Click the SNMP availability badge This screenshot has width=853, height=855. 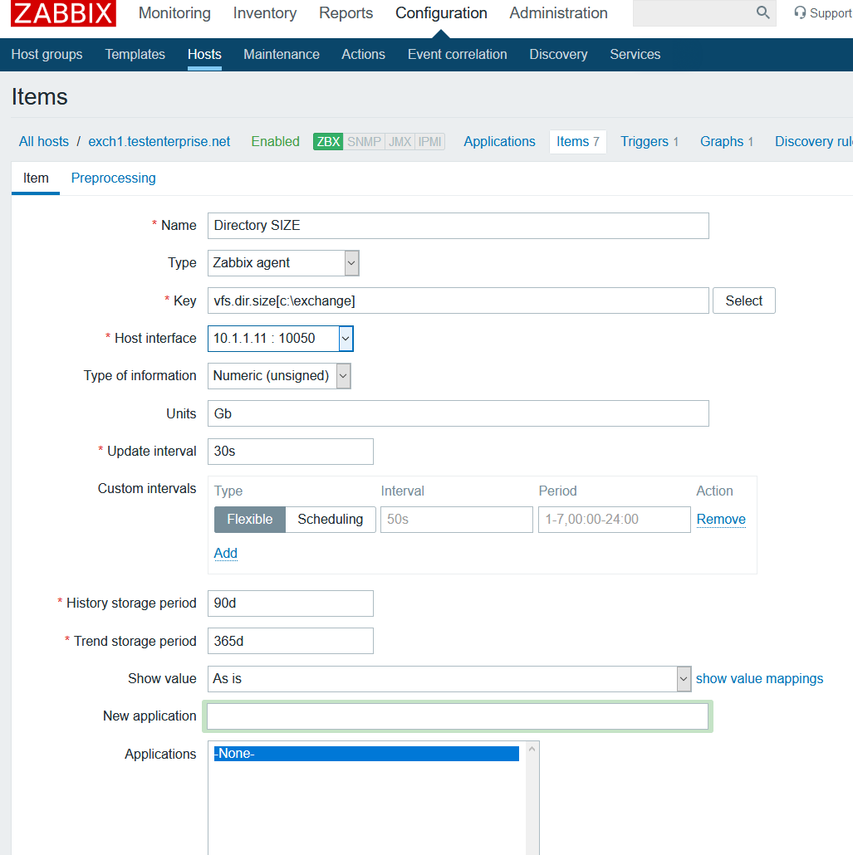pyautogui.click(x=364, y=142)
